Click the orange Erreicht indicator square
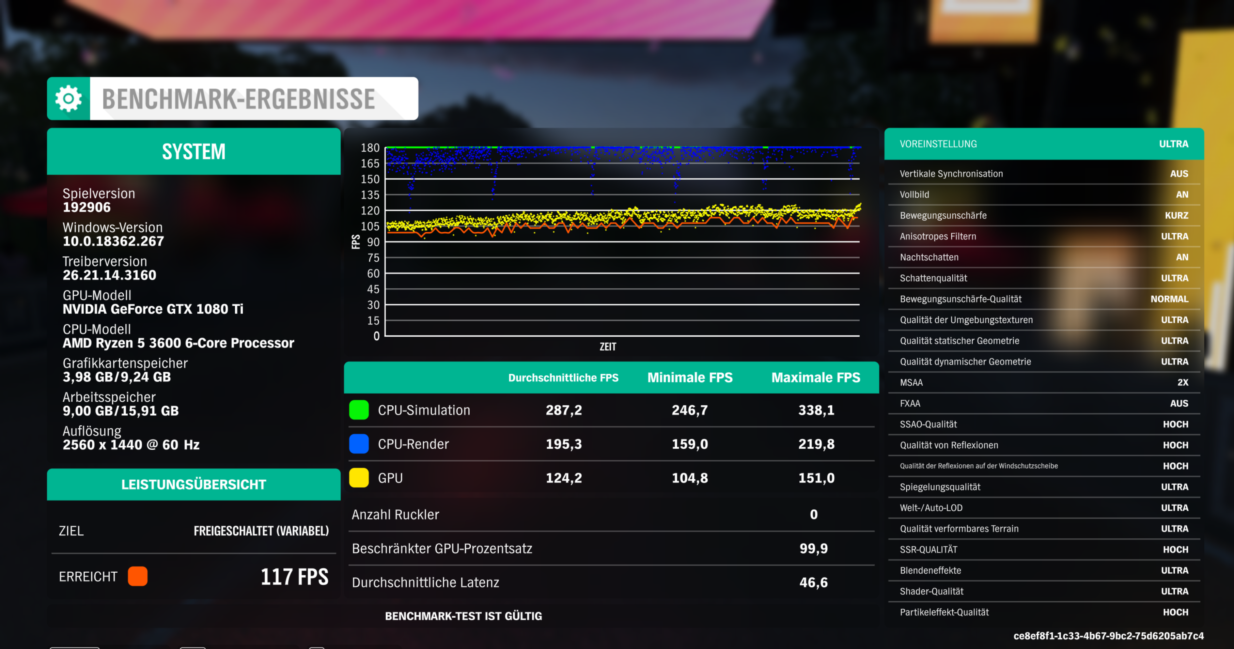Viewport: 1234px width, 649px height. pos(137,576)
